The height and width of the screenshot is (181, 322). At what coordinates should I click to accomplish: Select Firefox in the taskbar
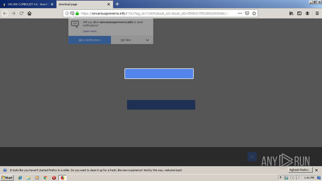(62, 178)
